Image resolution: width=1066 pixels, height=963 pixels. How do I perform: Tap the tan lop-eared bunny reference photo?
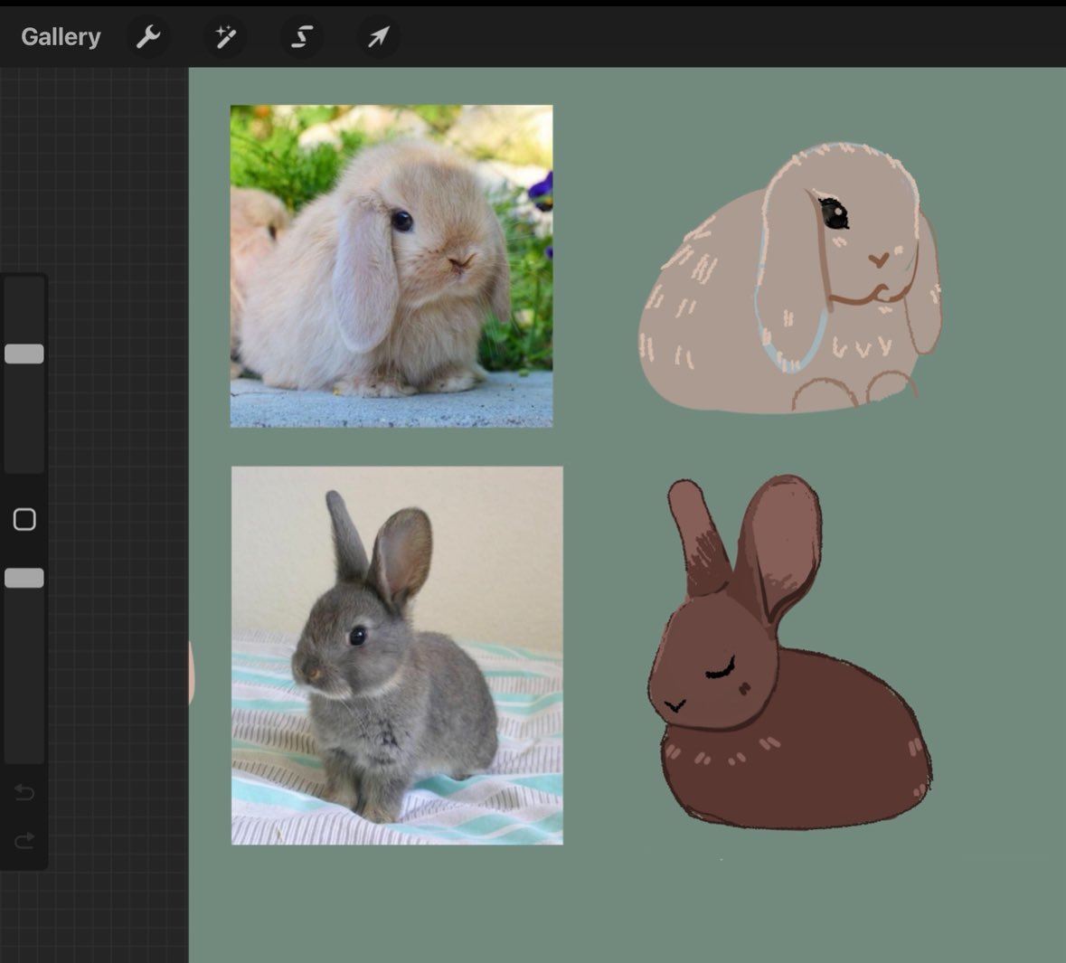391,266
